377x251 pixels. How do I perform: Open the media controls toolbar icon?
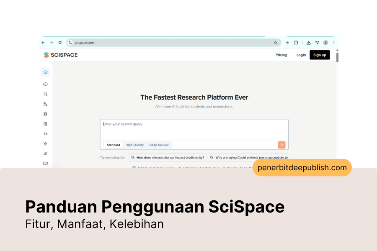(x=317, y=43)
